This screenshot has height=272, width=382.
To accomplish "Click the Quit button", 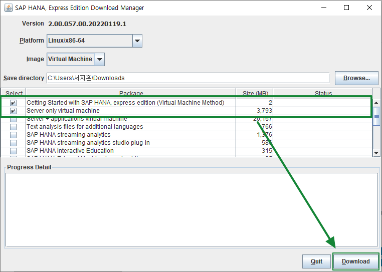I will tap(316, 261).
